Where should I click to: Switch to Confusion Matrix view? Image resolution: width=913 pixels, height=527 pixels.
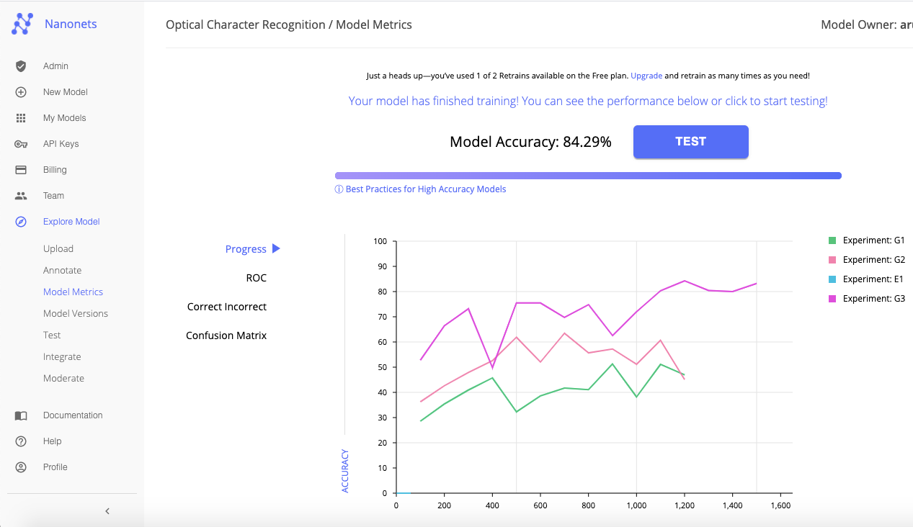click(x=226, y=335)
